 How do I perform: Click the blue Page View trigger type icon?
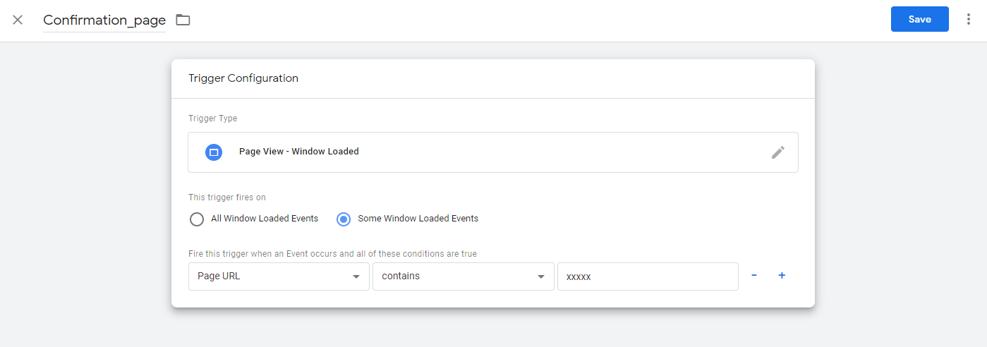[214, 152]
